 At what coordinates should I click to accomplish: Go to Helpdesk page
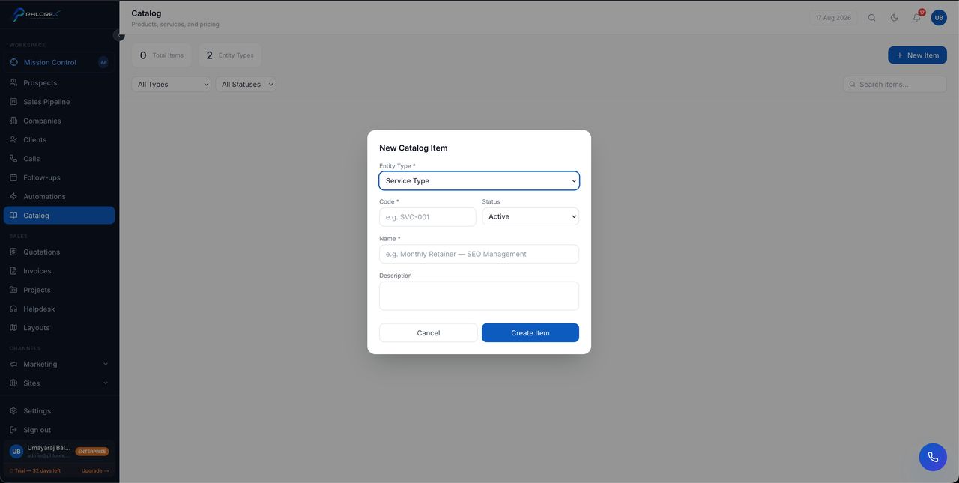(x=58, y=309)
